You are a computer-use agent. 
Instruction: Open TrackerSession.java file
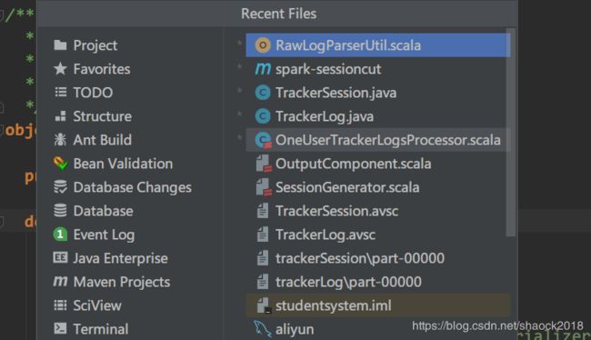(x=378, y=93)
